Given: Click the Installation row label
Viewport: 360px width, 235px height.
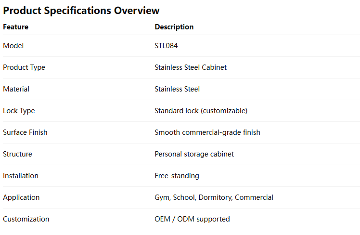Looking at the screenshot, I should click(21, 176).
